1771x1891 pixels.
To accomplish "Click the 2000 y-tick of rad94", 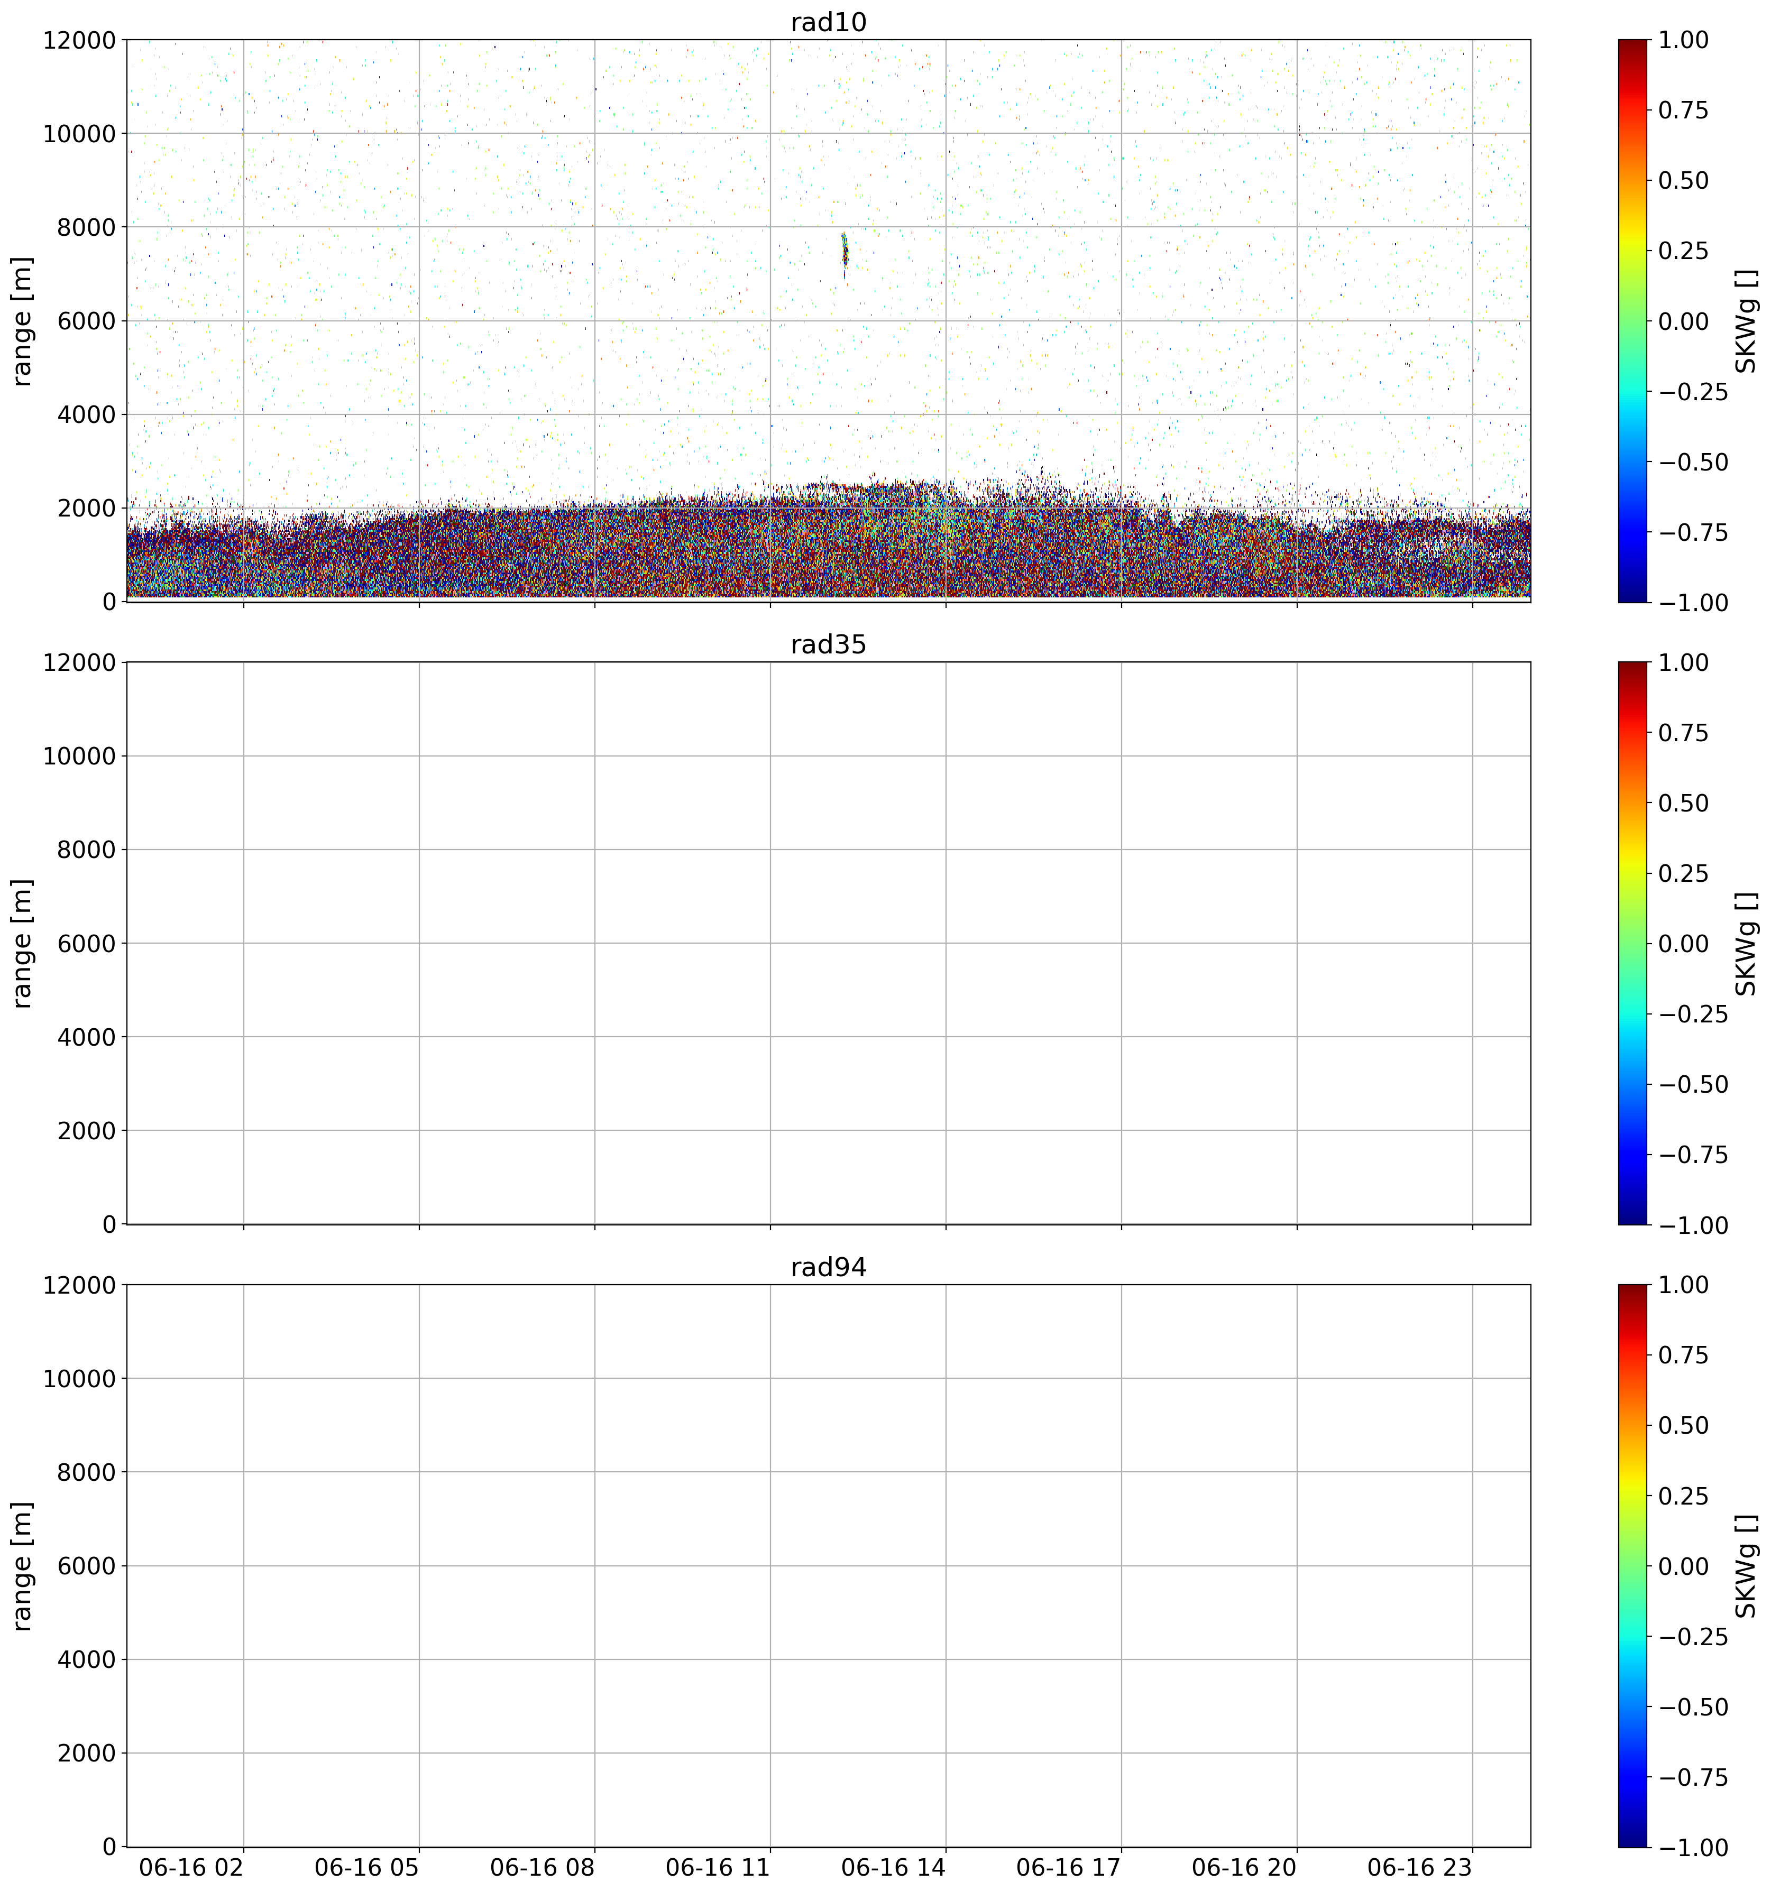I will (x=87, y=1753).
